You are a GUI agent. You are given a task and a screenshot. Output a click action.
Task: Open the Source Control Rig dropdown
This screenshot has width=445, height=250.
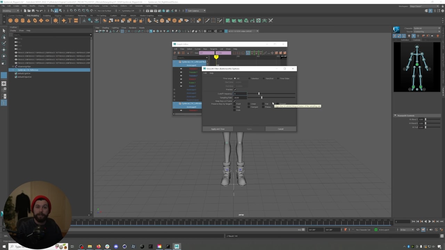point(426,32)
